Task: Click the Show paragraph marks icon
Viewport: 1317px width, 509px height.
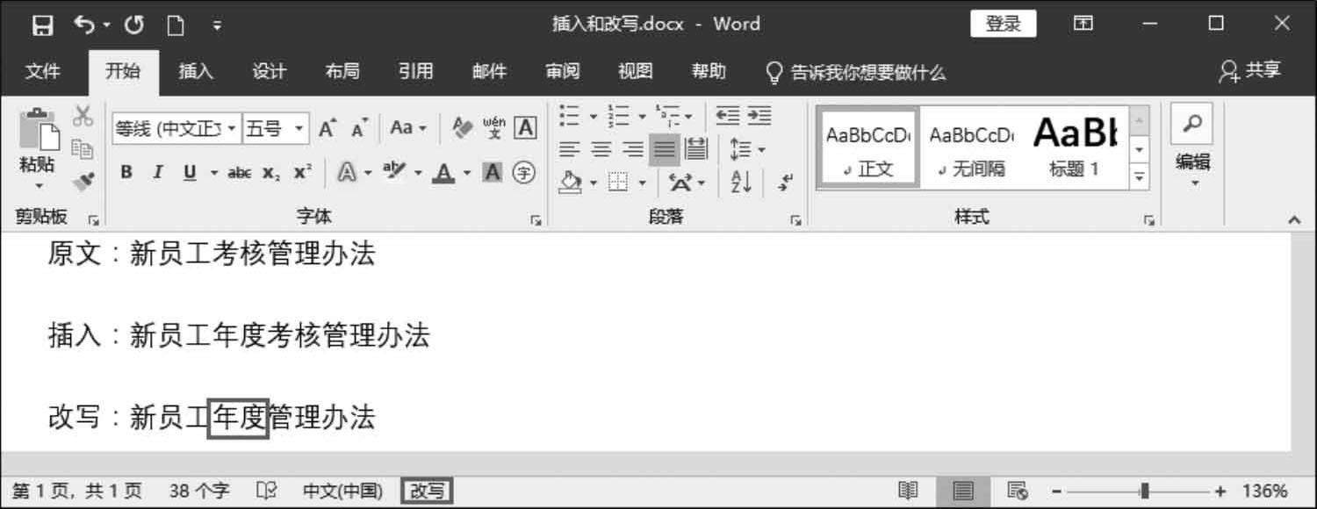Action: pos(786,182)
